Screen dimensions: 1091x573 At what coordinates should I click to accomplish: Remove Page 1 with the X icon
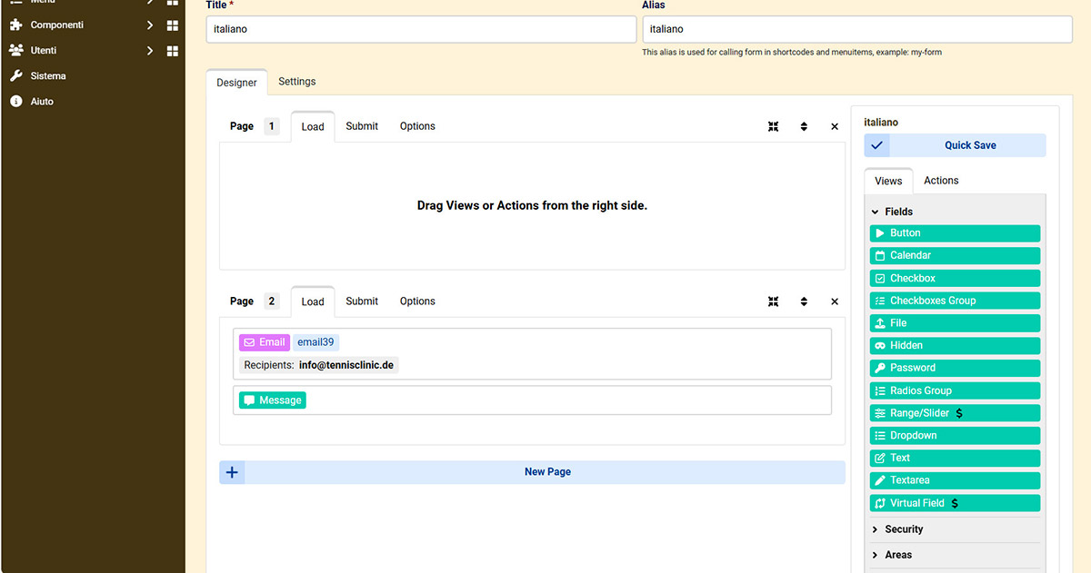[835, 126]
